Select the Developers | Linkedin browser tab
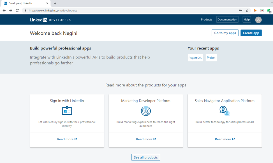273x163 pixels. (x=26, y=3)
